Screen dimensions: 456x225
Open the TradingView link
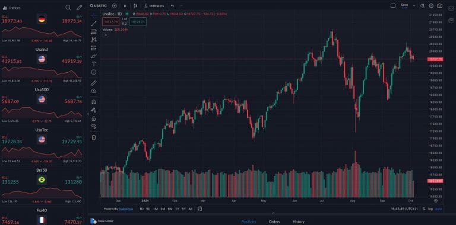click(126, 209)
